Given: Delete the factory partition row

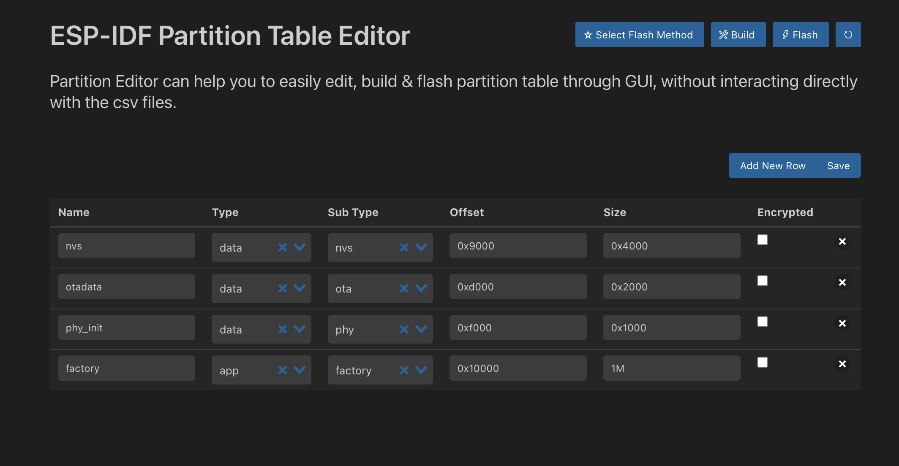Looking at the screenshot, I should click(x=842, y=364).
